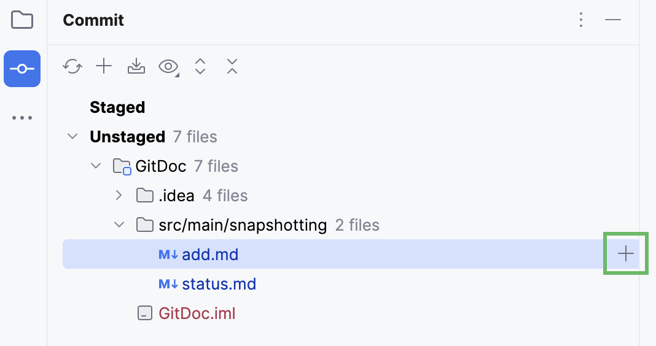Select the Staged section header
The image size is (656, 346).
pos(117,107)
